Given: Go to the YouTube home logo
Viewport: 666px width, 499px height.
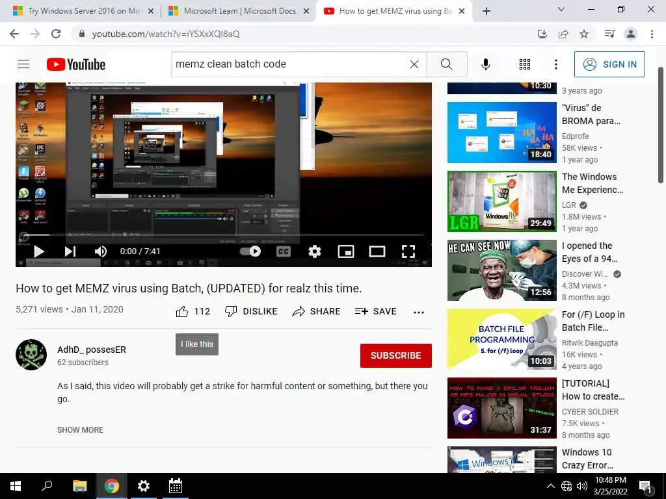Looking at the screenshot, I should 76,64.
